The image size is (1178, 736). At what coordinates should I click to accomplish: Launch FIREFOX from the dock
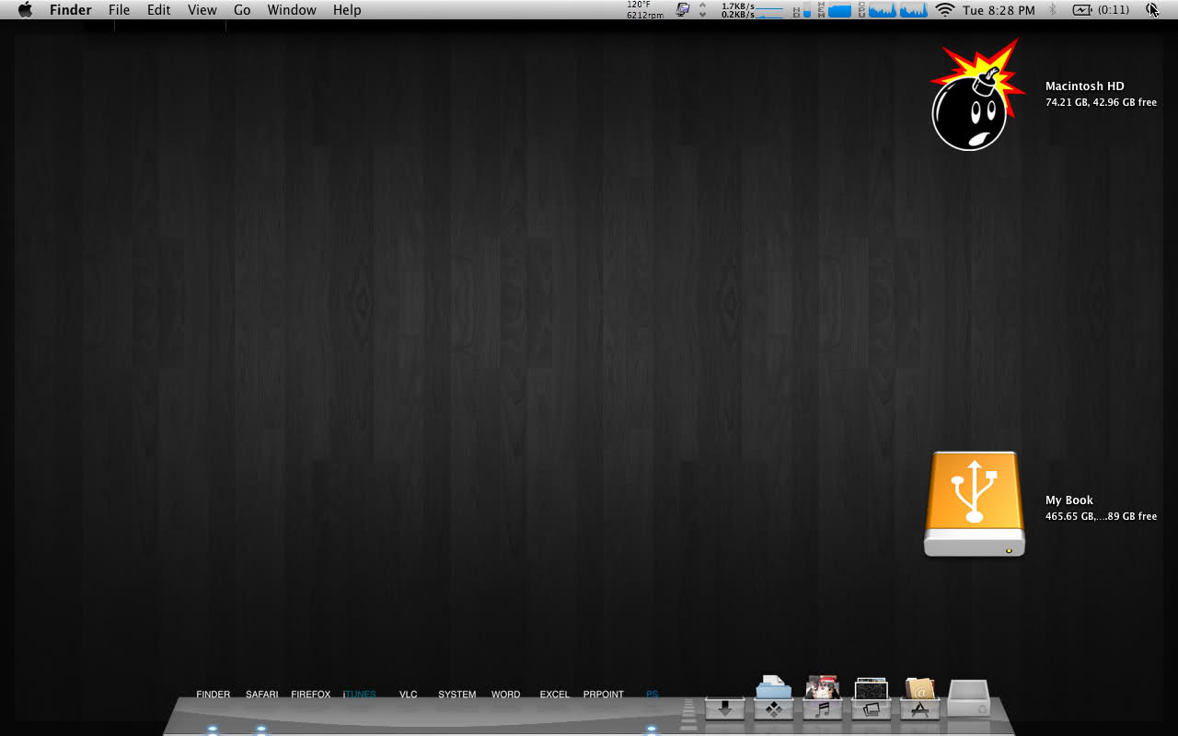(x=310, y=695)
